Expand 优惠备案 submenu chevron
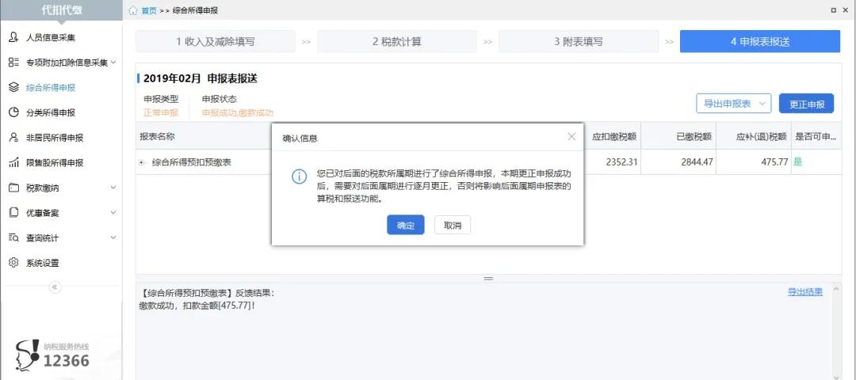856x380 pixels. point(113,213)
